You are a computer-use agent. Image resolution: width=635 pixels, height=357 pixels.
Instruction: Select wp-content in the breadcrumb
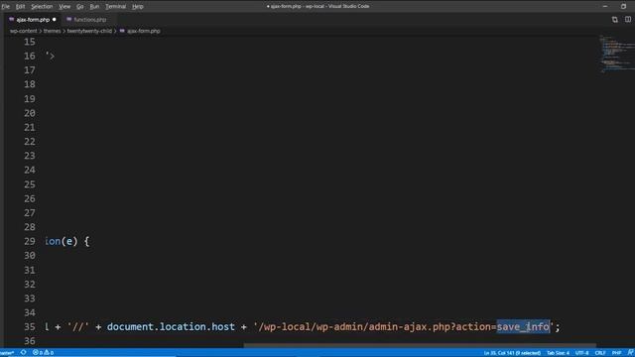point(24,31)
